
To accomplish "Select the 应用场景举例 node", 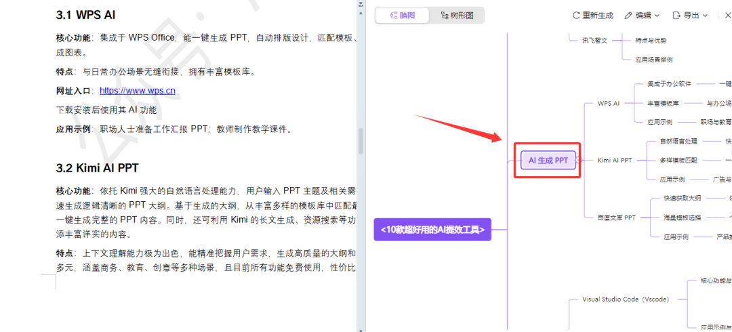I will click(653, 60).
